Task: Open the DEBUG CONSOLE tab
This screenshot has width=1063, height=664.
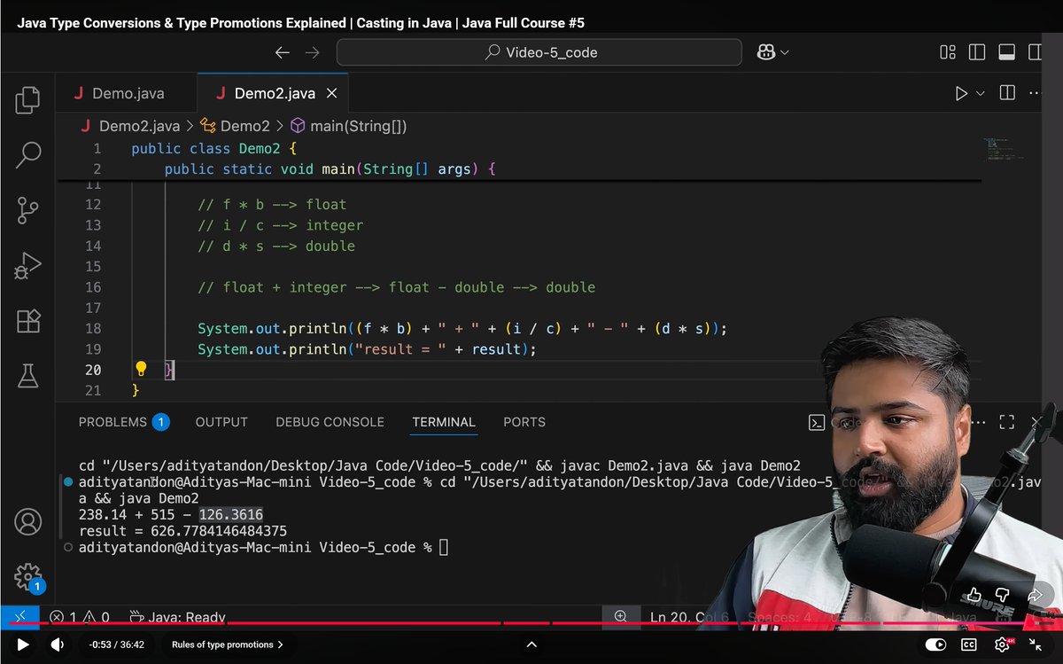Action: point(330,423)
